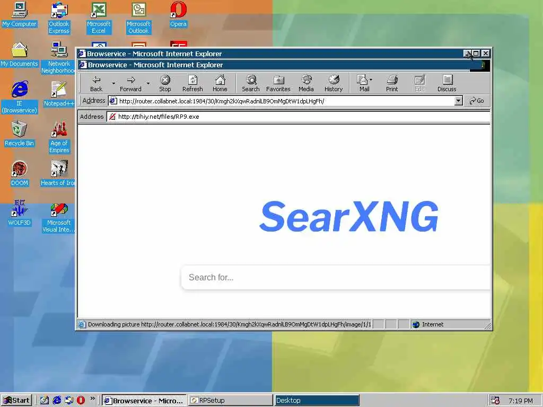Go to Home page button
This screenshot has width=543, height=407.
220,83
